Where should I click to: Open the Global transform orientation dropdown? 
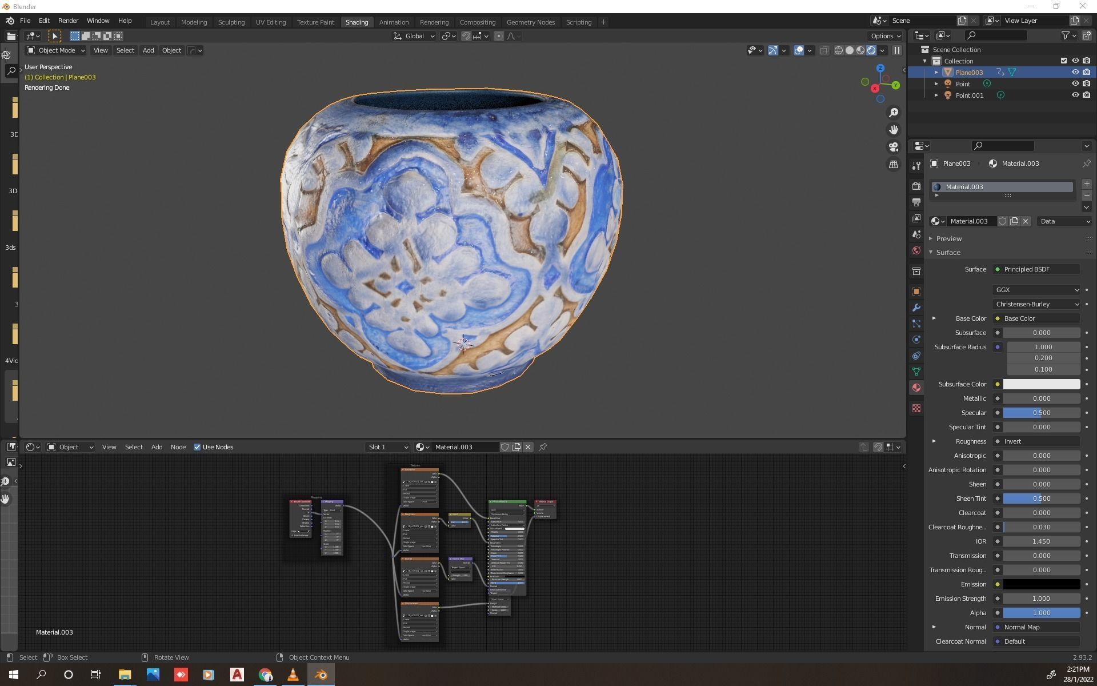point(414,36)
